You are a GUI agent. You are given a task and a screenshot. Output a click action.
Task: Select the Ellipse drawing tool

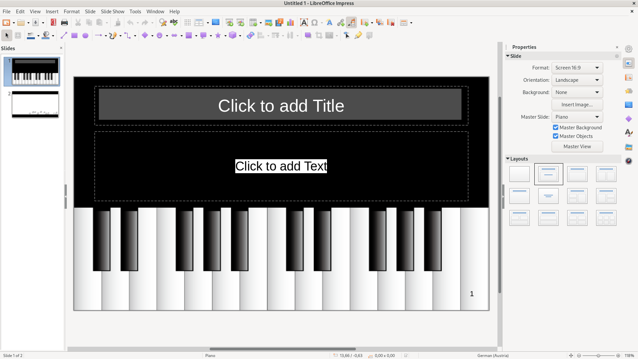tap(85, 36)
